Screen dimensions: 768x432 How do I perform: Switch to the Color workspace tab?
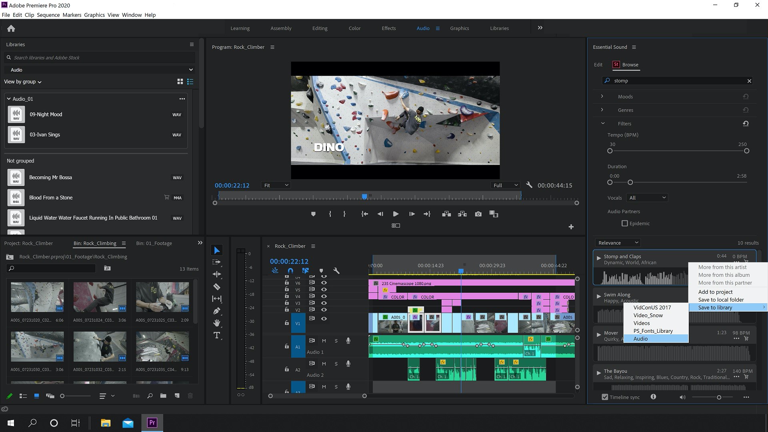click(354, 28)
